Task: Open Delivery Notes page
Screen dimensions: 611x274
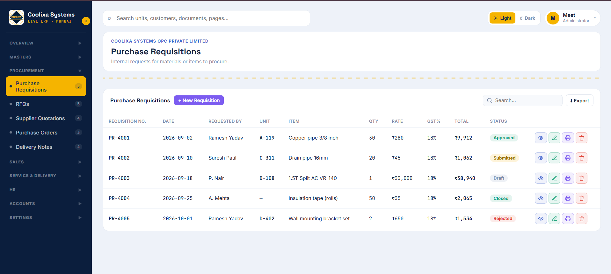Action: point(46,147)
